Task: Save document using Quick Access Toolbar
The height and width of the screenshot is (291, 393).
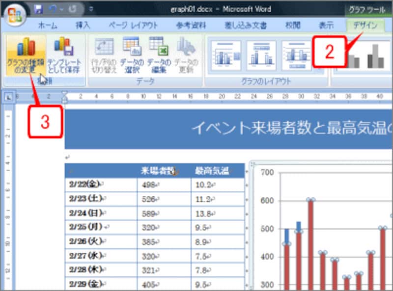Action: [x=38, y=8]
